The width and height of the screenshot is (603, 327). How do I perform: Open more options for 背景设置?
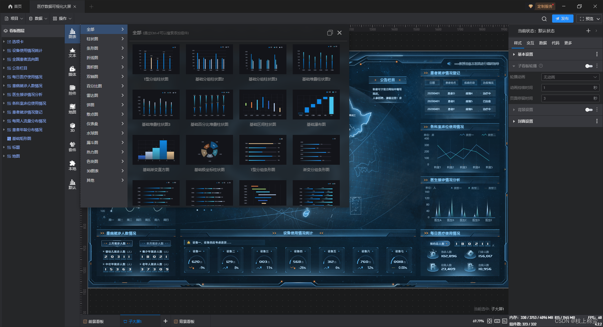pyautogui.click(x=597, y=110)
